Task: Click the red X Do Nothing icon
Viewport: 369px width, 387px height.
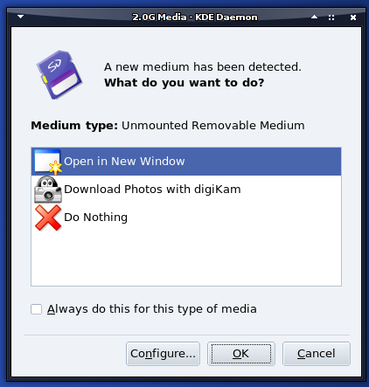Action: (x=48, y=218)
